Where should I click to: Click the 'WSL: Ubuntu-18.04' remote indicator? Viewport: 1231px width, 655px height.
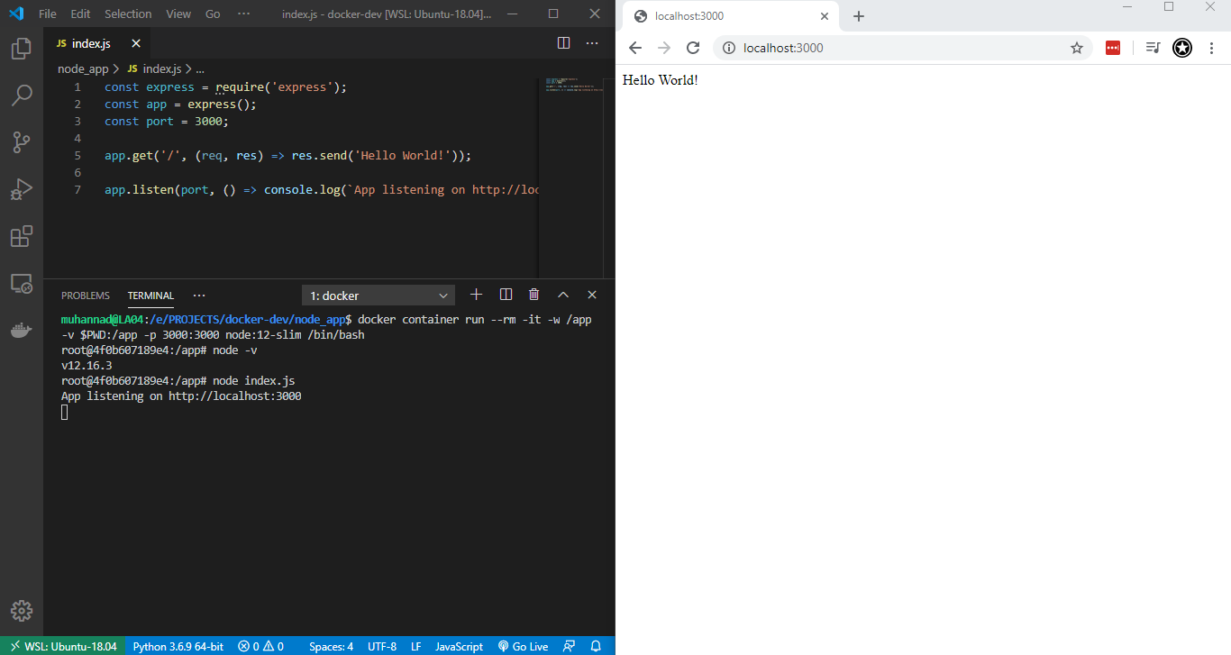(x=63, y=646)
